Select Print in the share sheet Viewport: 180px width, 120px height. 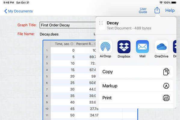click(x=136, y=98)
